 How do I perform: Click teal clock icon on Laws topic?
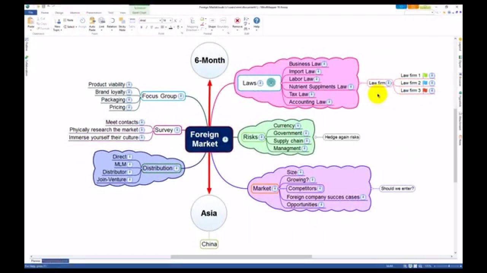tap(271, 82)
